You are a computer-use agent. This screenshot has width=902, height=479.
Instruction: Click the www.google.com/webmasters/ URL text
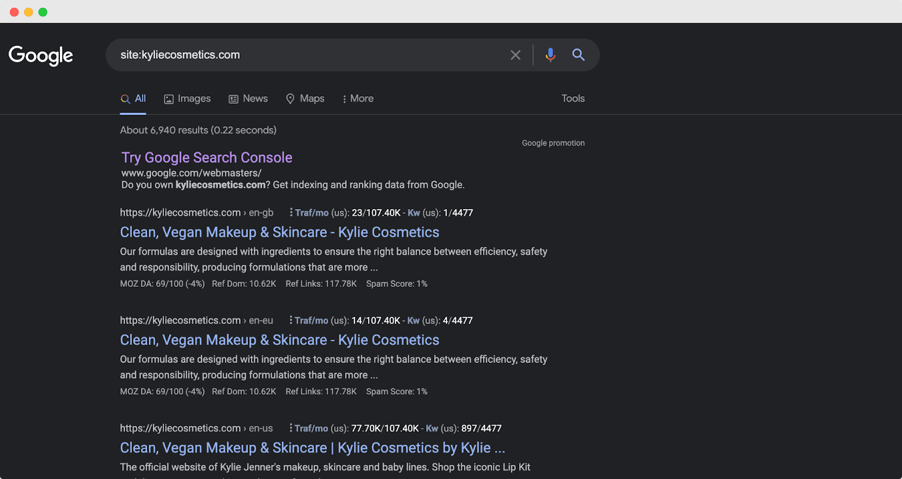coord(192,173)
